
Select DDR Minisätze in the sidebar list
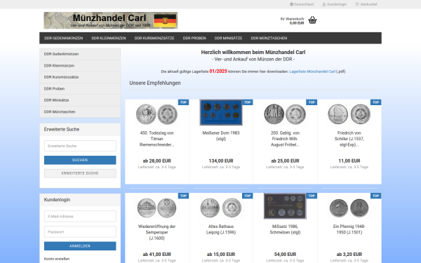pyautogui.click(x=80, y=100)
